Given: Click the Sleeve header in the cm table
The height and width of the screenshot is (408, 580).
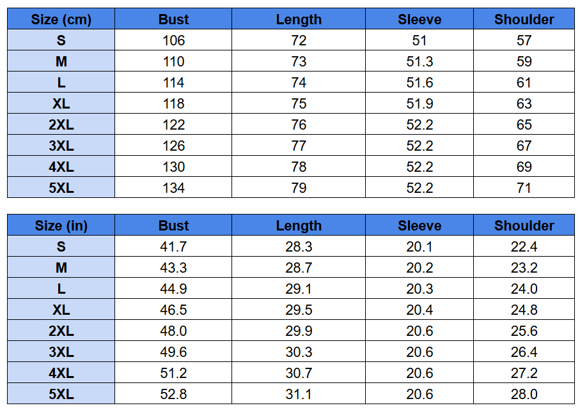Looking at the screenshot, I should [419, 19].
